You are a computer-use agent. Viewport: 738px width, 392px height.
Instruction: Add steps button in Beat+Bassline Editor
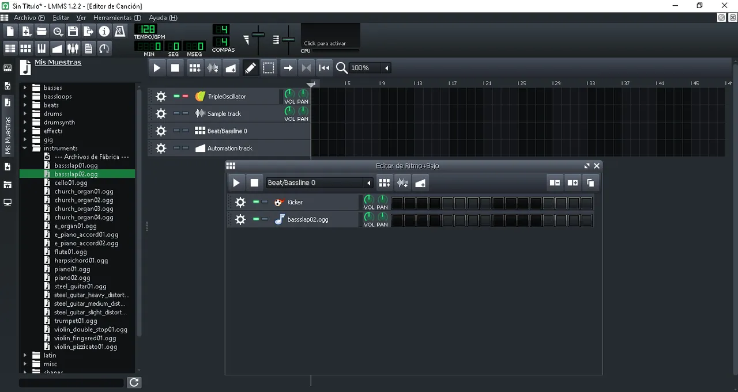tap(573, 183)
